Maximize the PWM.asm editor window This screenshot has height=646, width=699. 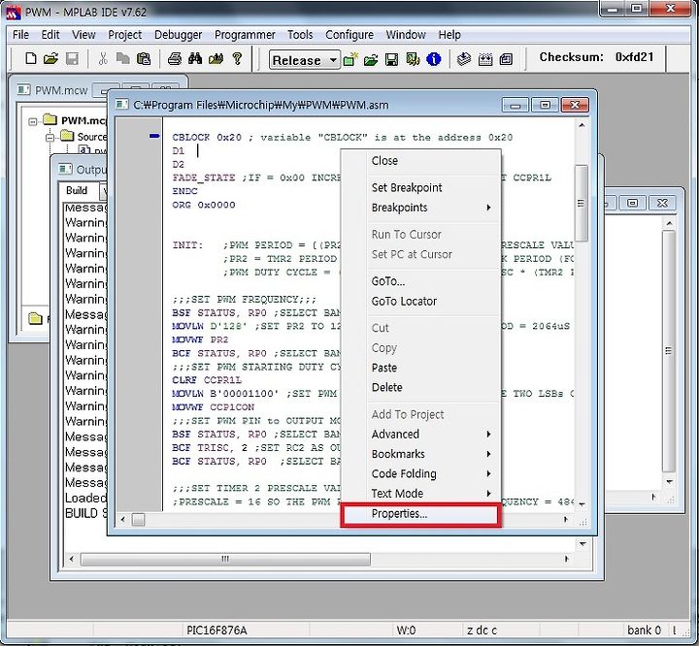(545, 105)
